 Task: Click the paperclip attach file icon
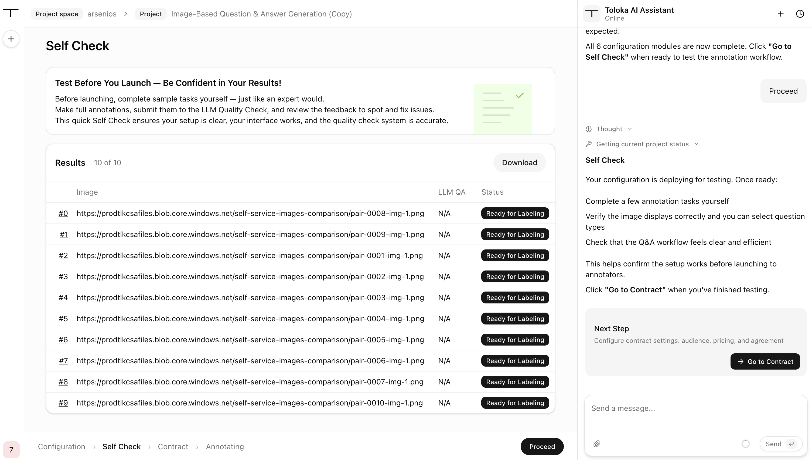(x=597, y=444)
